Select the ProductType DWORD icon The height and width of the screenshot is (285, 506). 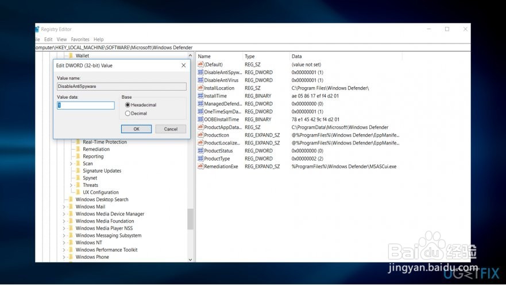[x=200, y=158]
